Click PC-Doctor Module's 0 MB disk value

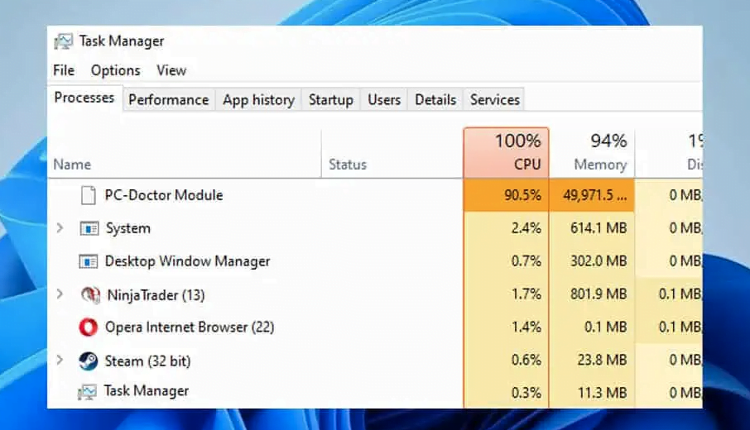click(685, 195)
